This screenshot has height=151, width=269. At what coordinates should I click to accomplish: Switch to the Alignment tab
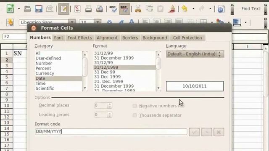click(x=107, y=38)
